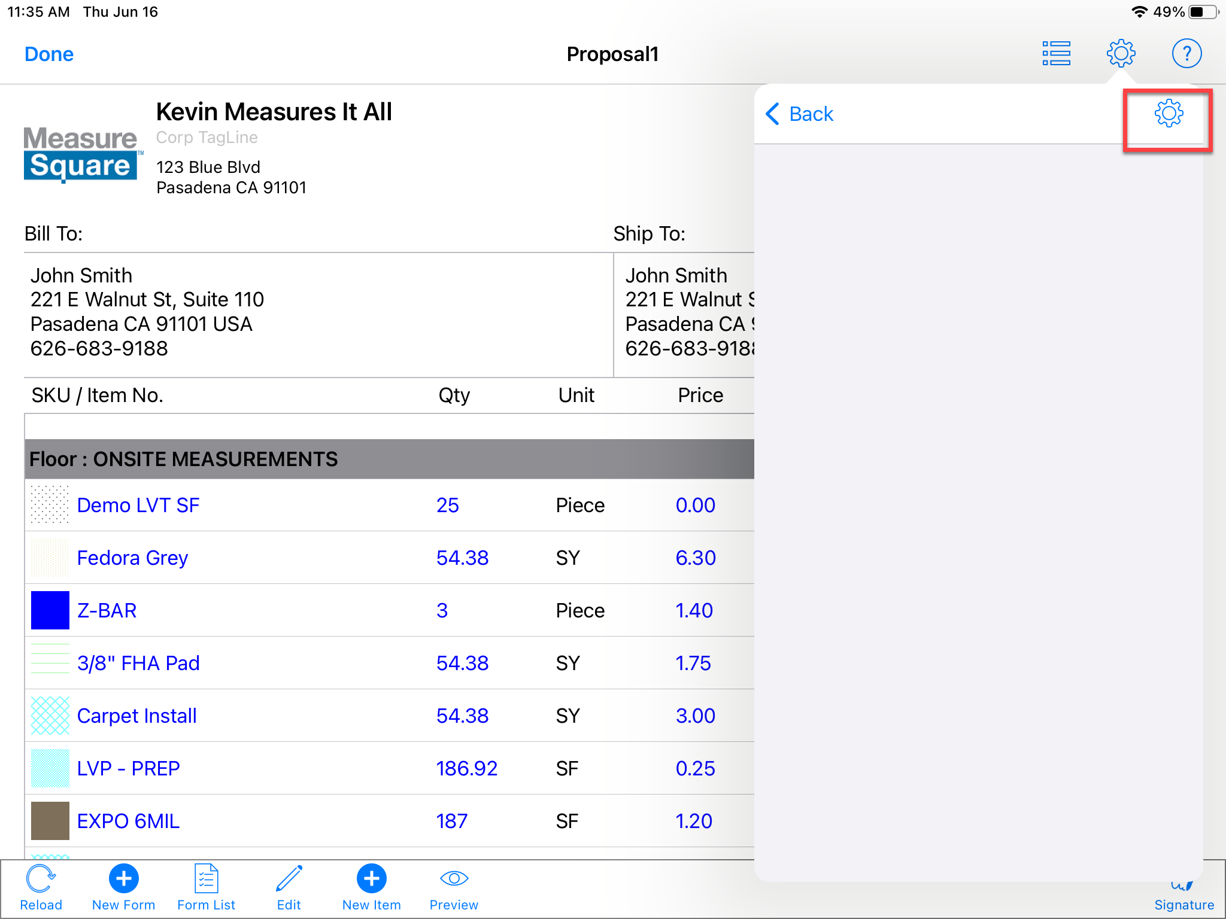Tap the settings gear in top bar
This screenshot has height=919, width=1226.
click(x=1121, y=54)
